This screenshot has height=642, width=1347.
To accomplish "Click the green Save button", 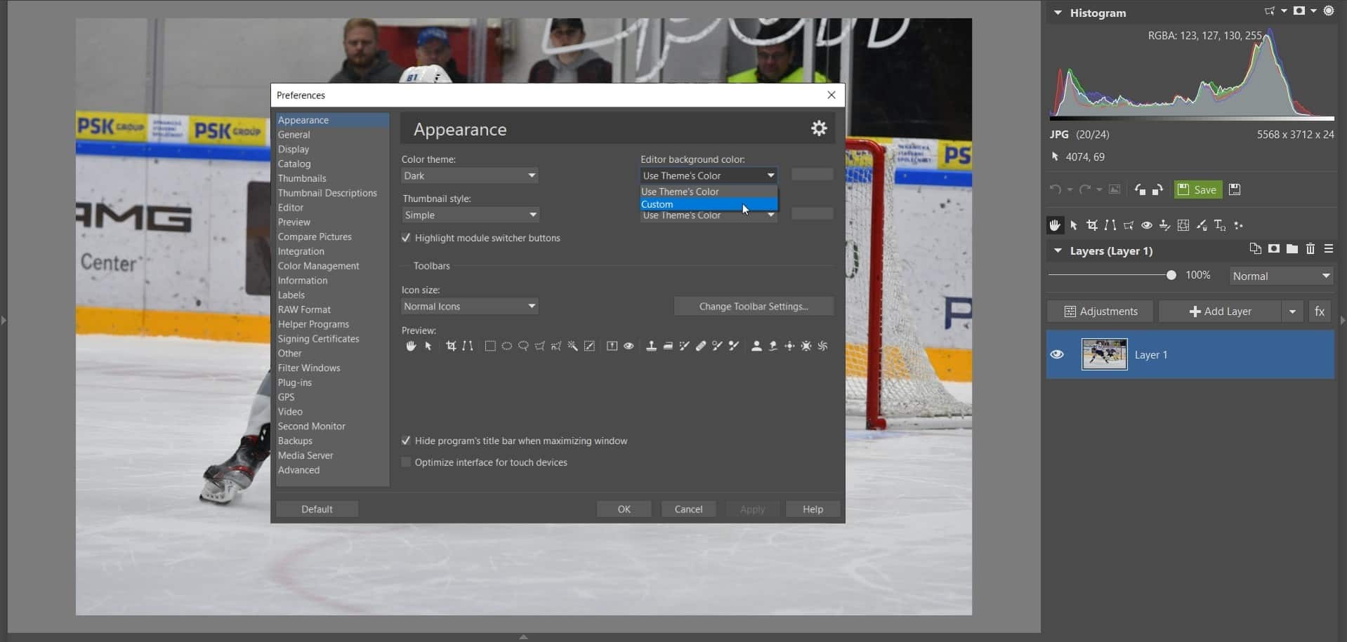I will 1198,189.
